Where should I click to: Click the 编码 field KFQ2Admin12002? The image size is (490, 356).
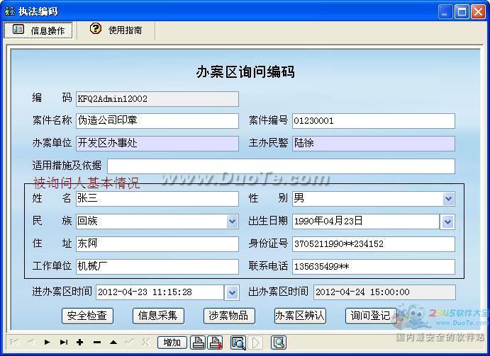pos(157,99)
